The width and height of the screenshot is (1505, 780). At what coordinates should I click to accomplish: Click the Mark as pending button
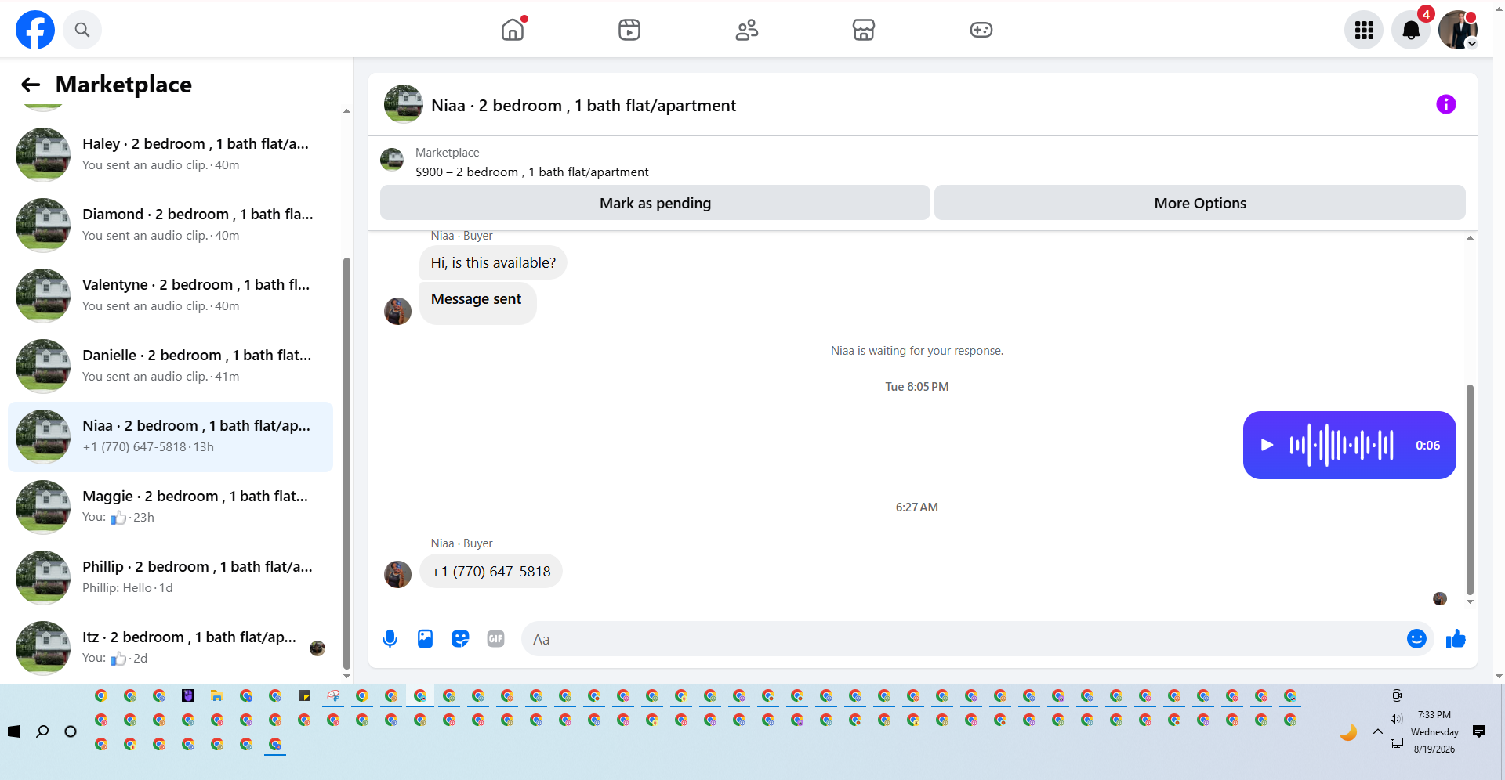click(655, 203)
